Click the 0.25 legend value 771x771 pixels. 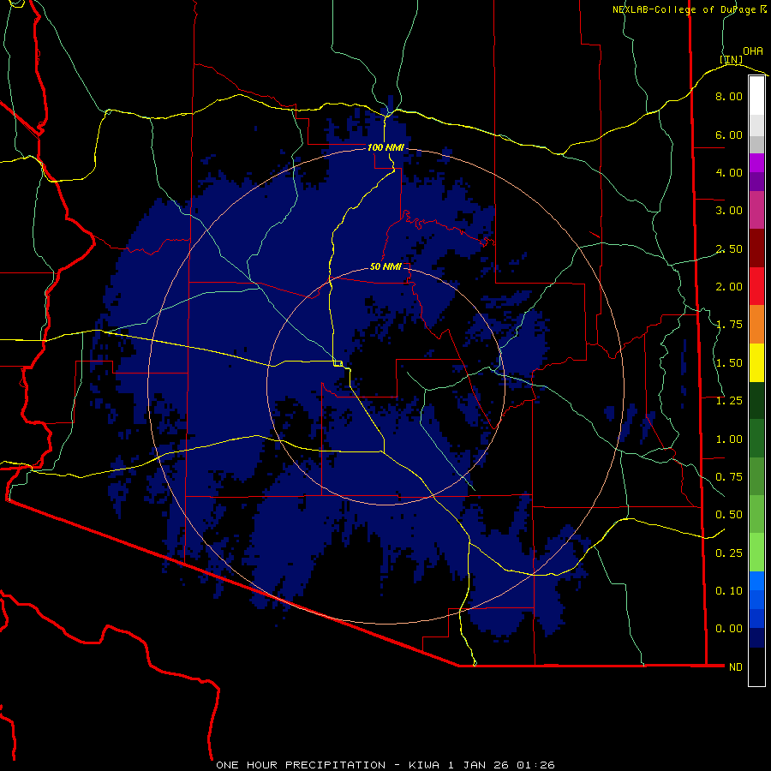click(729, 553)
